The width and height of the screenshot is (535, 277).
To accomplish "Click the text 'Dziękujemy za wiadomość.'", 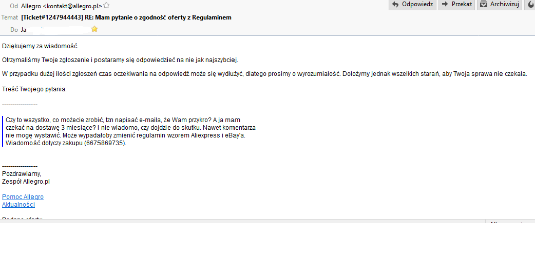I will click(40, 46).
